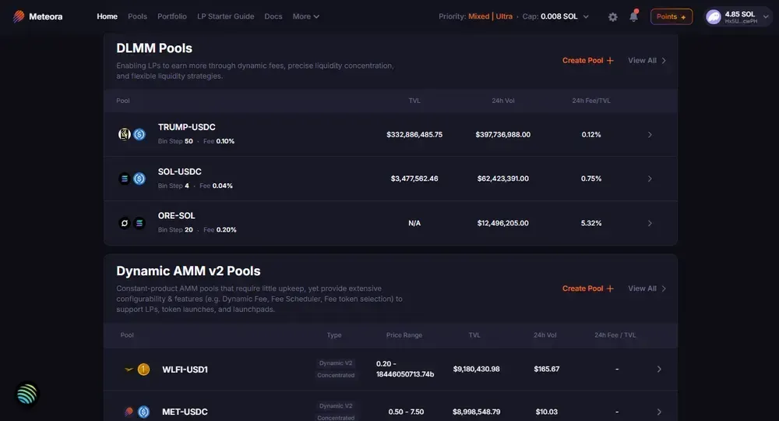
Task: Create a new DLMM pool
Action: [x=587, y=61]
